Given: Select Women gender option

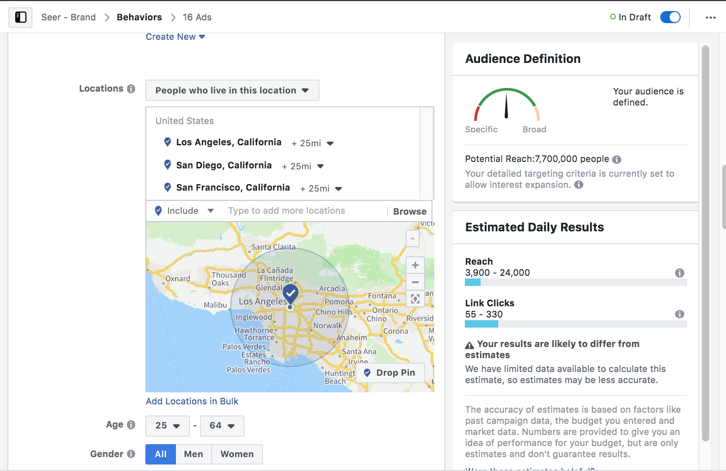Looking at the screenshot, I should 237,454.
